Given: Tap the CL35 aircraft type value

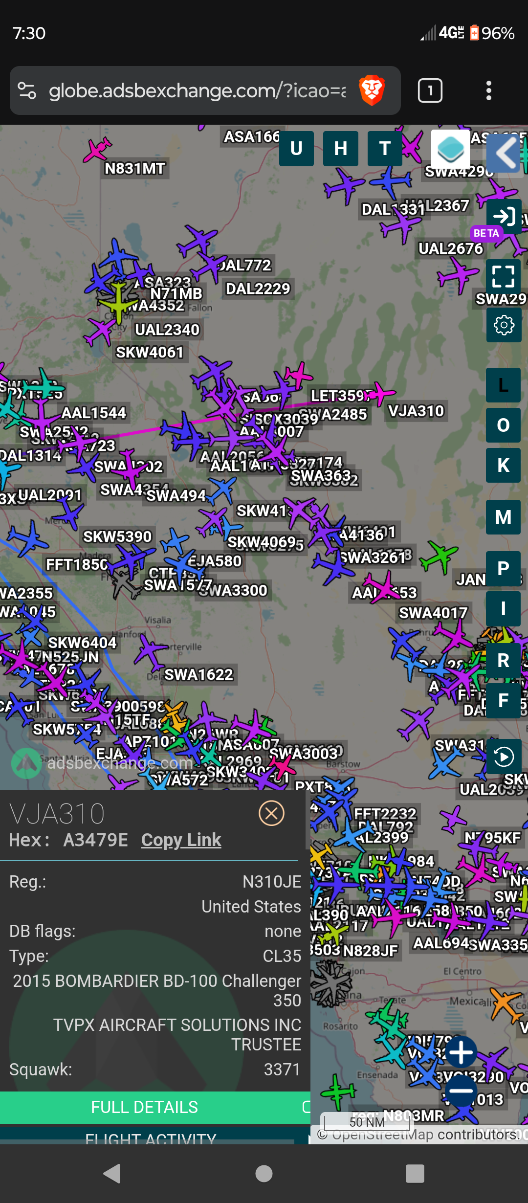Looking at the screenshot, I should (x=282, y=956).
